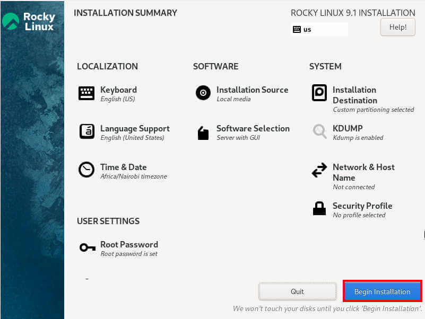
Task: Click the KDUMP magnifier icon
Action: tap(319, 131)
